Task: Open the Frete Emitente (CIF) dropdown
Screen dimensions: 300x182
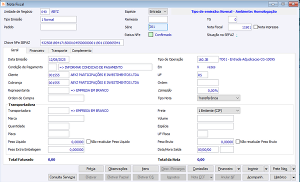Action: pos(218,110)
